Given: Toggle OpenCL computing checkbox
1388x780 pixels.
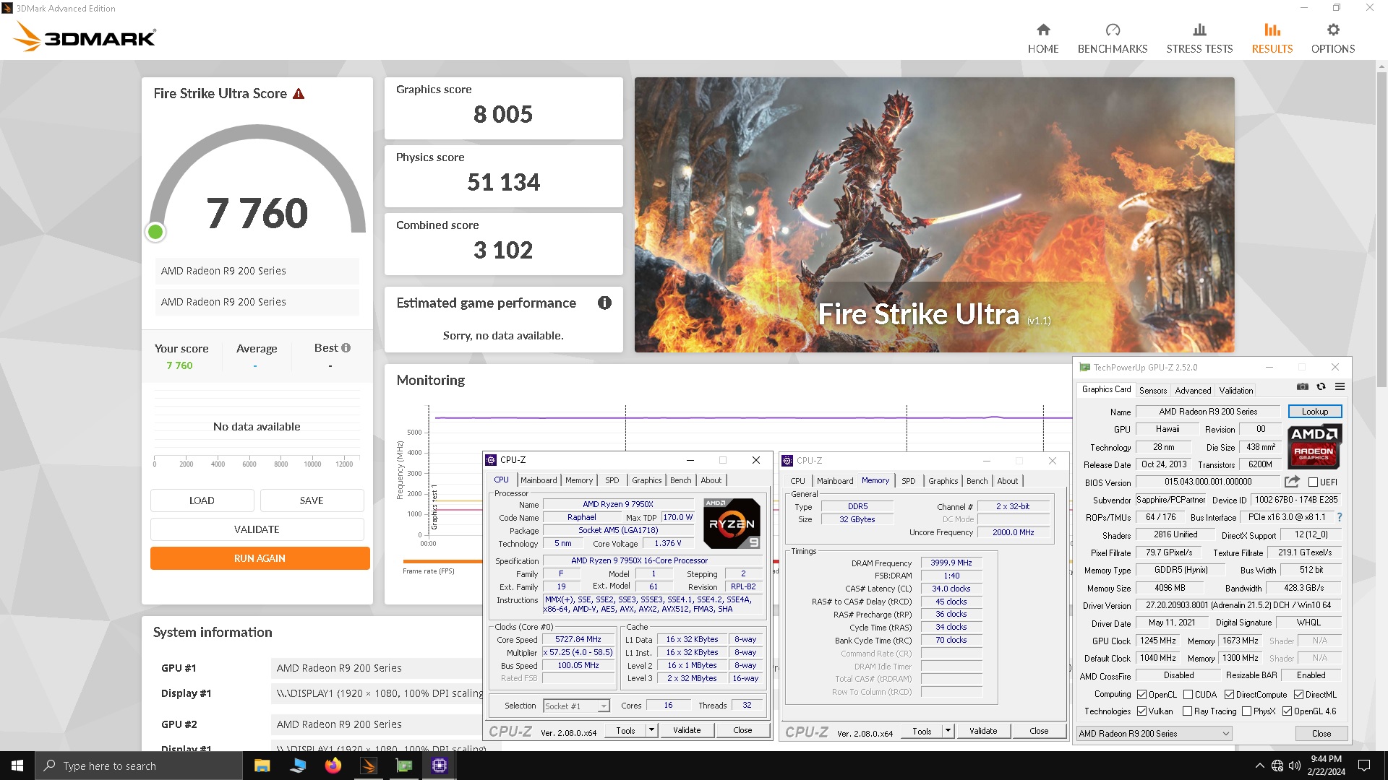Looking at the screenshot, I should tap(1141, 695).
